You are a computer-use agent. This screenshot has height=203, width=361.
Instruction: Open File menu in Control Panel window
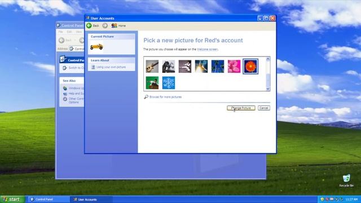click(60, 32)
